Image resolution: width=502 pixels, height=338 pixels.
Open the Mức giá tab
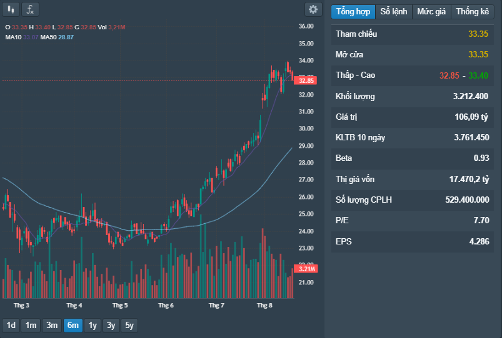tap(431, 11)
